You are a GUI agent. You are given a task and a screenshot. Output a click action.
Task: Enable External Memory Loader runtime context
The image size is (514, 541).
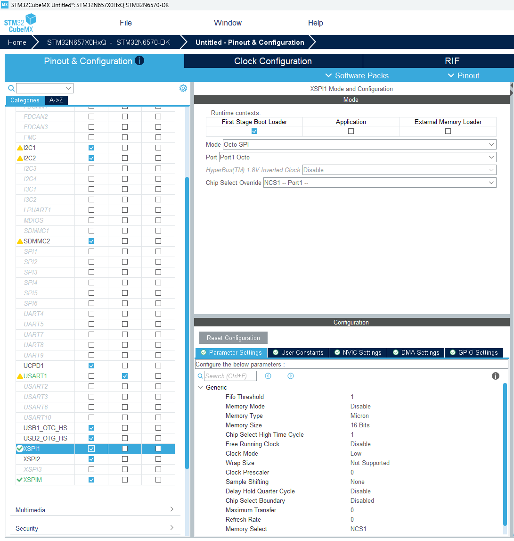pos(448,131)
